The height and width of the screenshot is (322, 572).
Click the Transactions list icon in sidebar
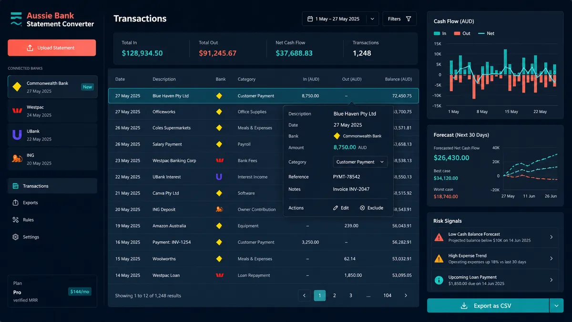coord(15,186)
